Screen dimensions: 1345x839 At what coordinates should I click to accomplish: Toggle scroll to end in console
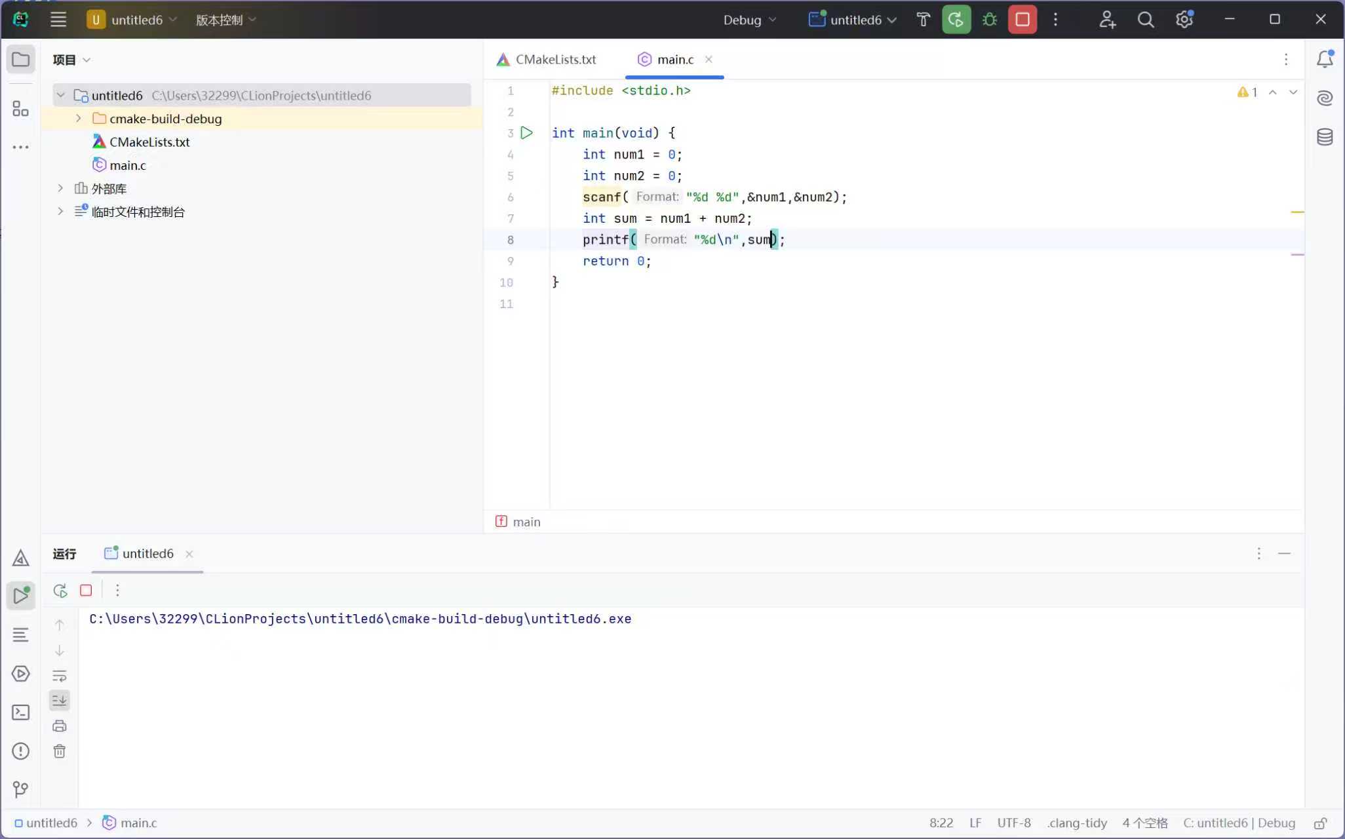click(60, 700)
